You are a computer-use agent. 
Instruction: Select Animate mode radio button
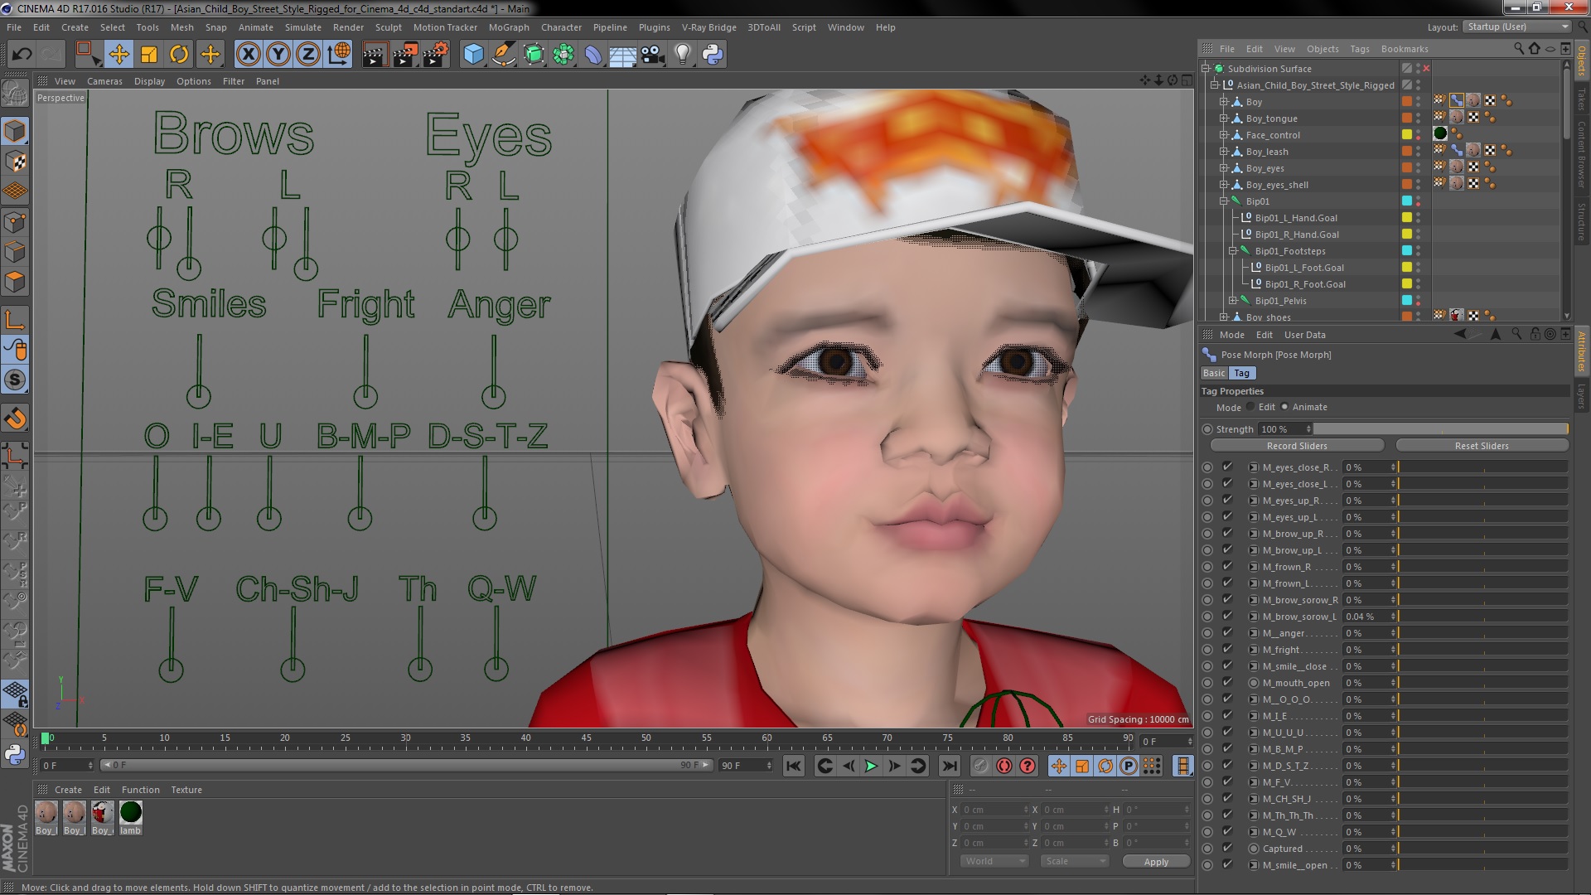point(1284,407)
